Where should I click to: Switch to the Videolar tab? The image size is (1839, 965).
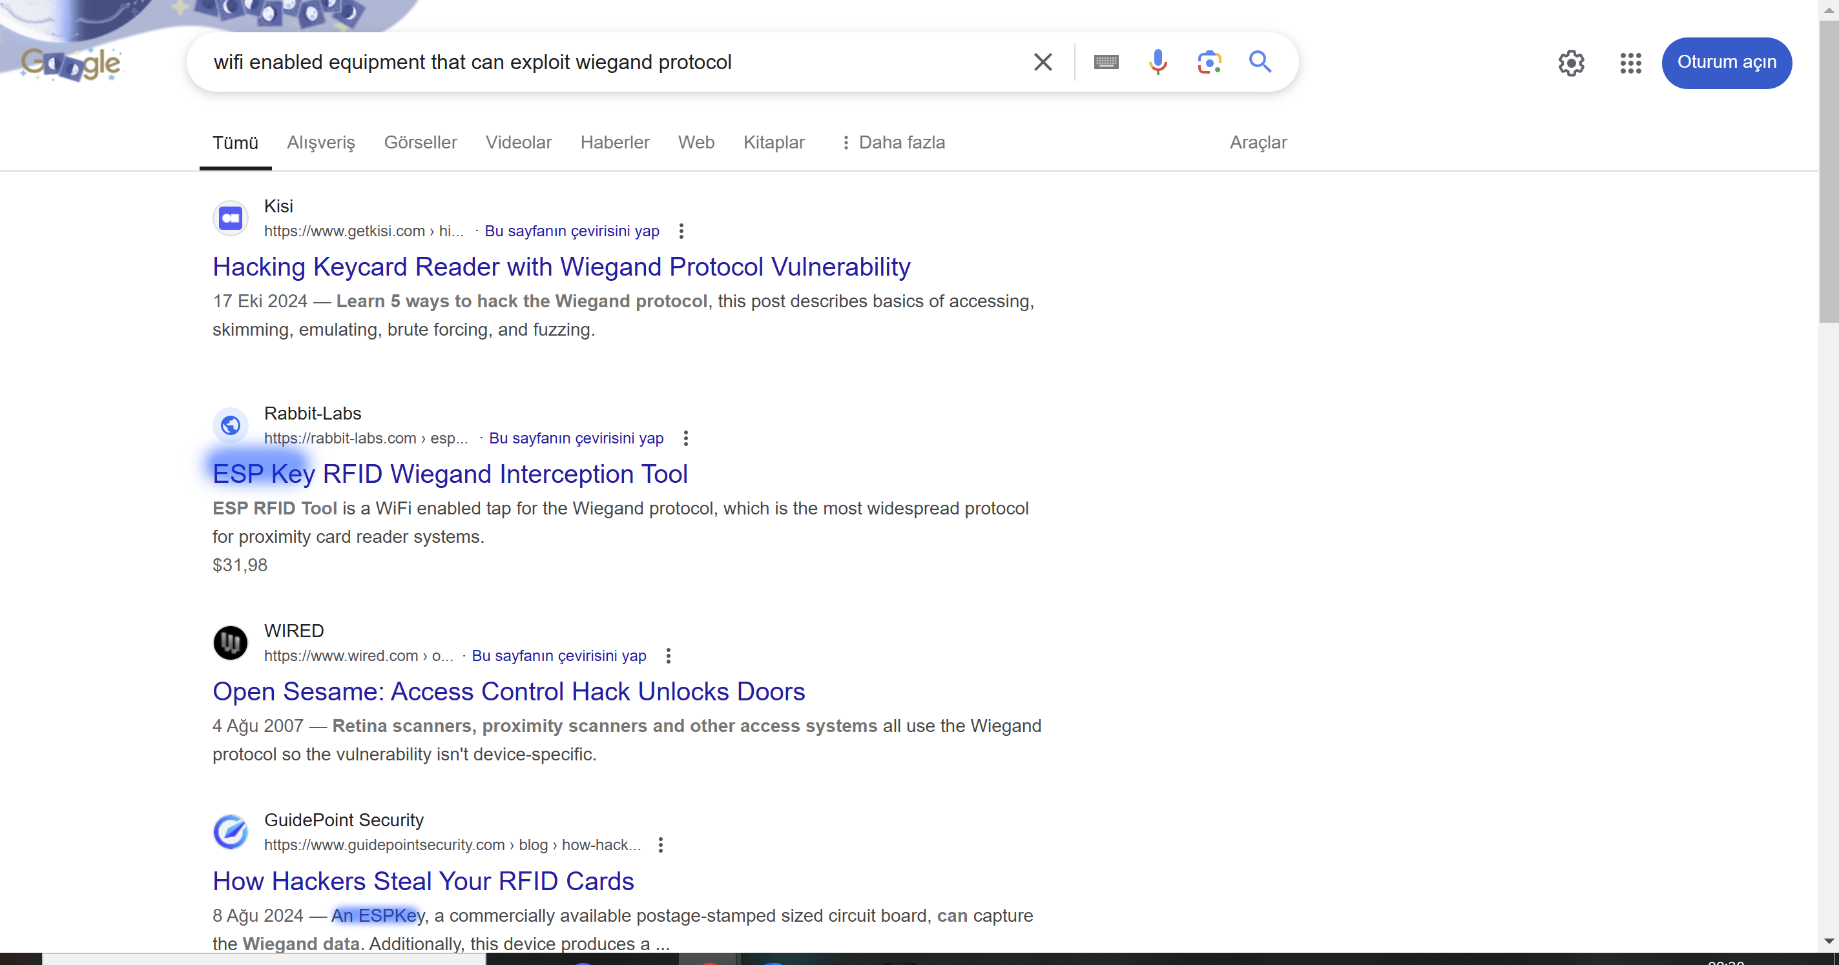click(518, 143)
